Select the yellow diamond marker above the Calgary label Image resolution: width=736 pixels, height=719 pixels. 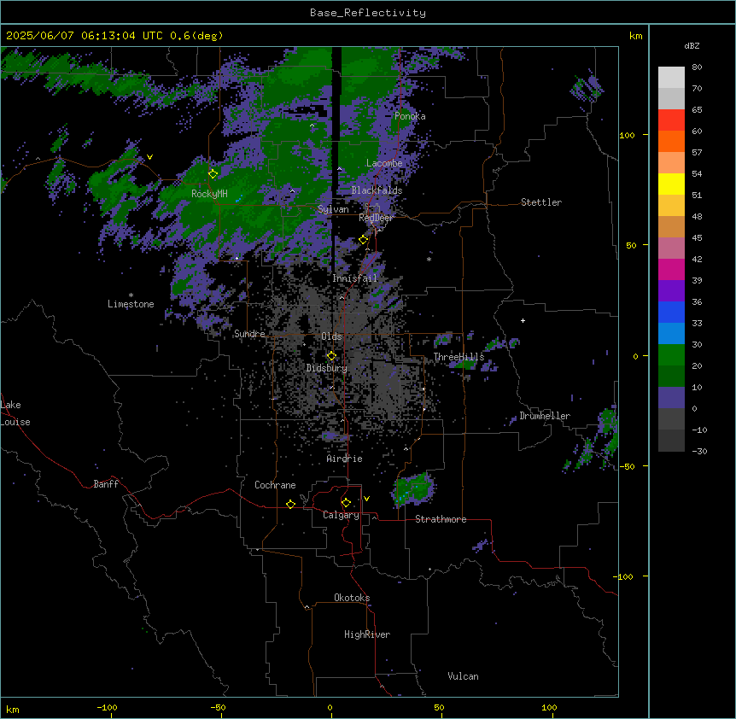tap(346, 503)
